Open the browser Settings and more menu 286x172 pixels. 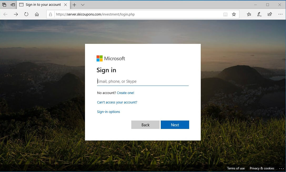click(x=280, y=14)
